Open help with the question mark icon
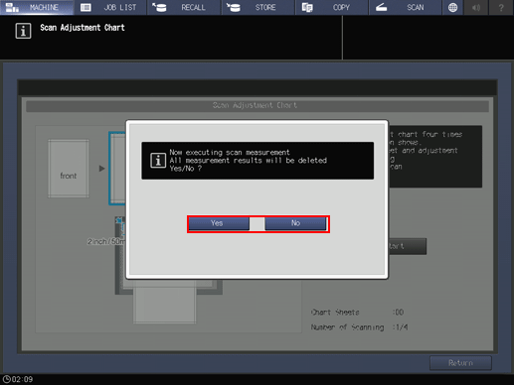The image size is (514, 385). coord(501,7)
